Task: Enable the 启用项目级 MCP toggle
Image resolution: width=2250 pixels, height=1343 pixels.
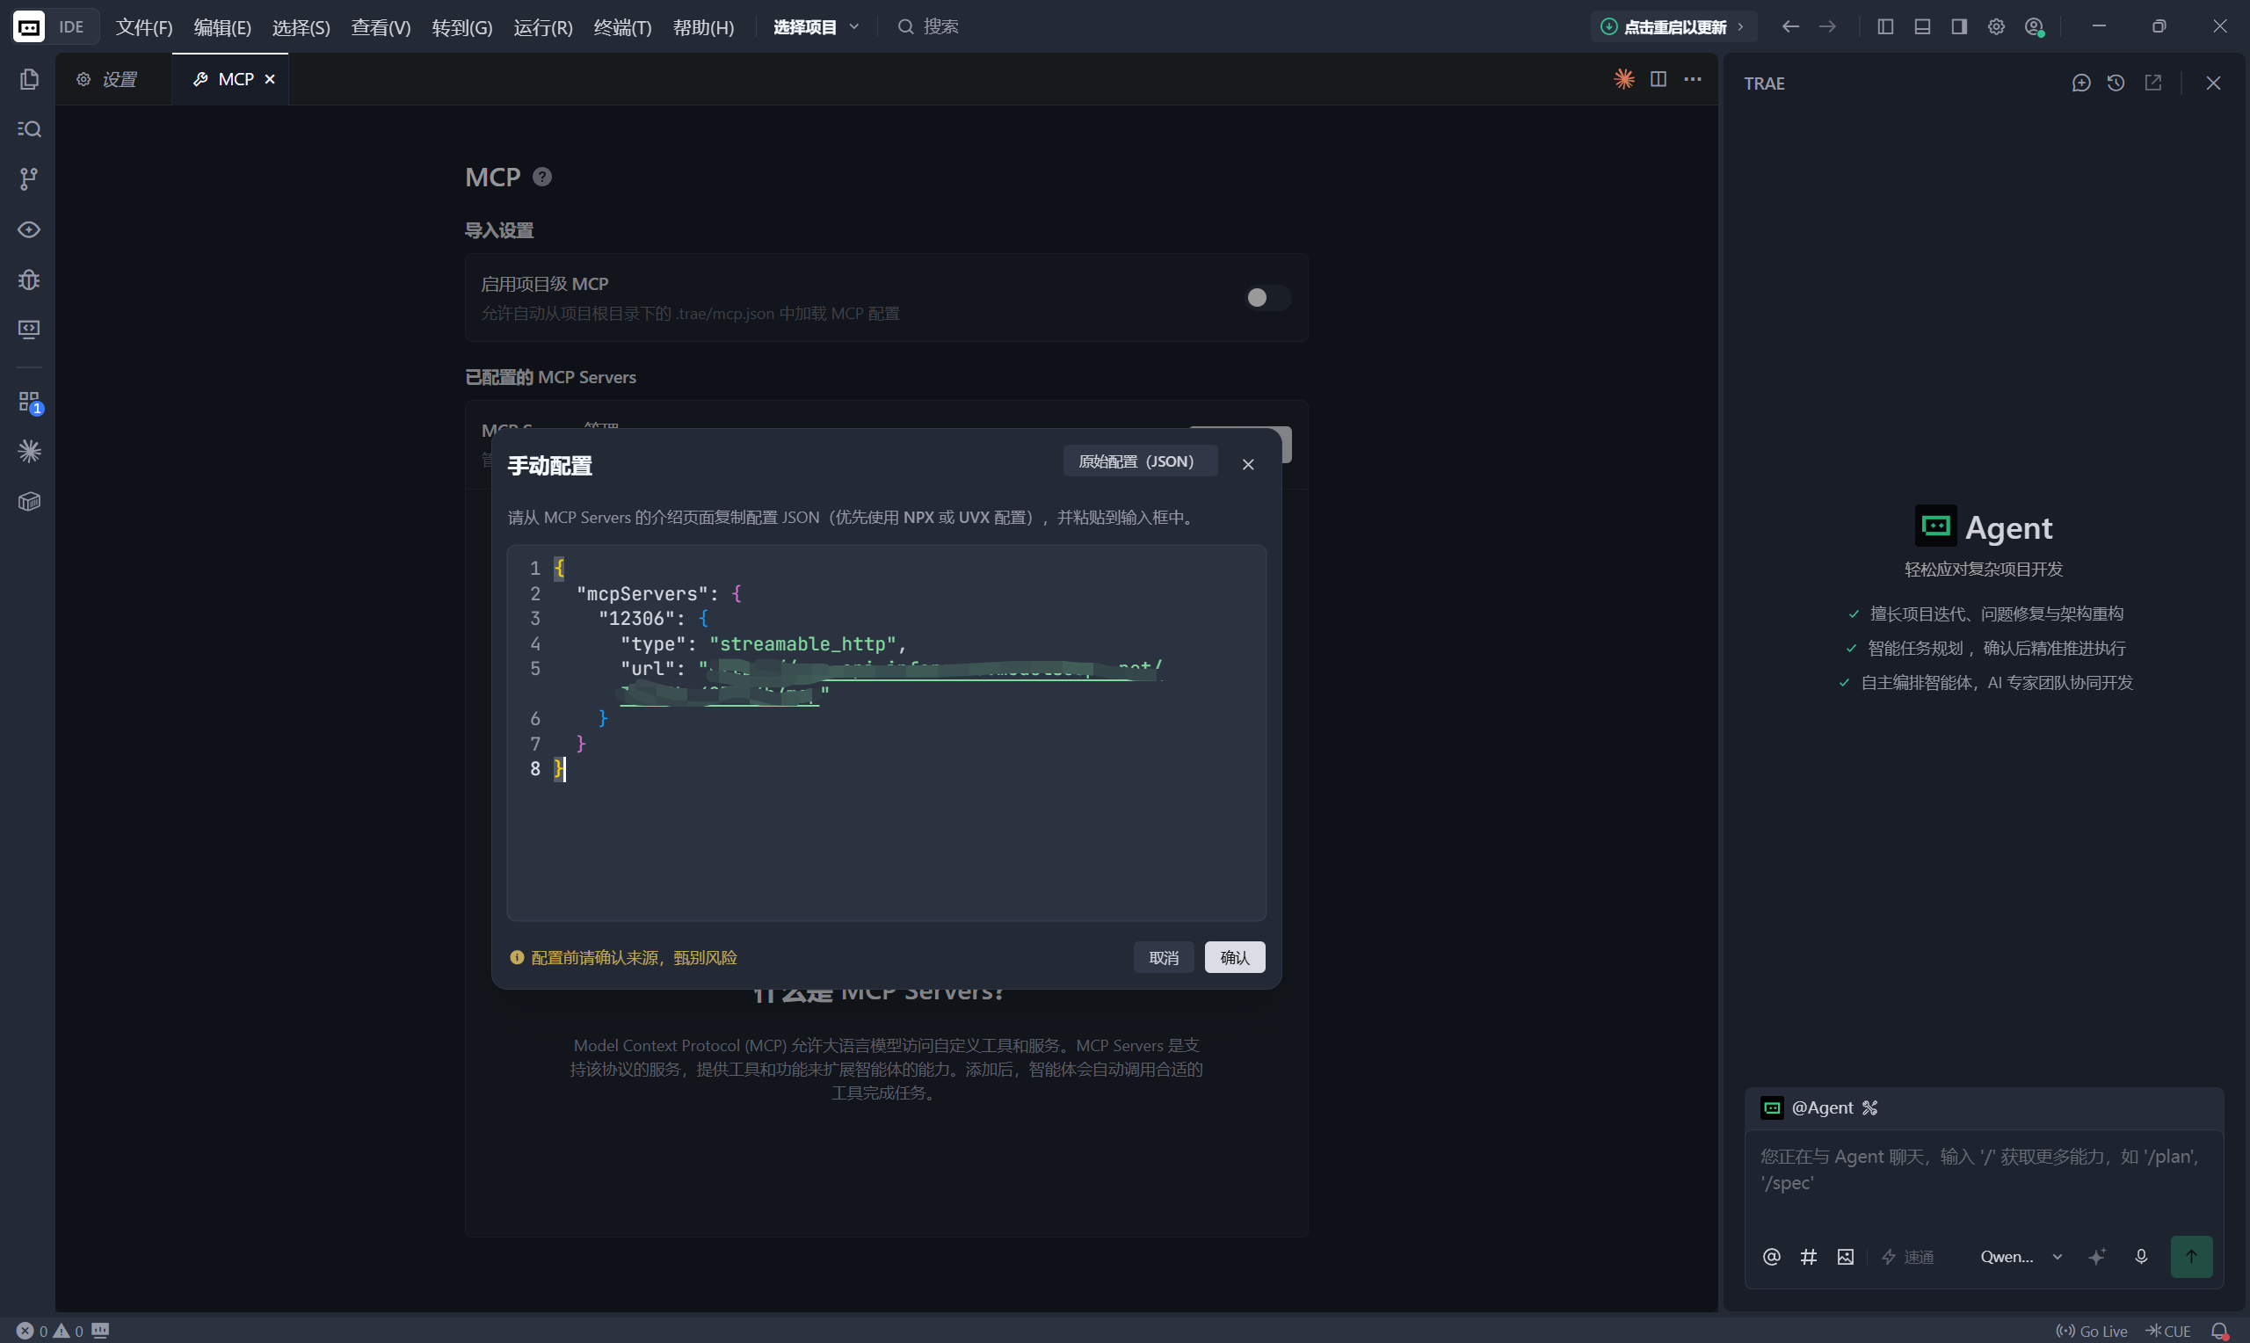Action: [x=1267, y=298]
